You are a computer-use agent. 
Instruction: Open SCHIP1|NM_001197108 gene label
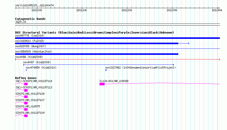coord(30,94)
